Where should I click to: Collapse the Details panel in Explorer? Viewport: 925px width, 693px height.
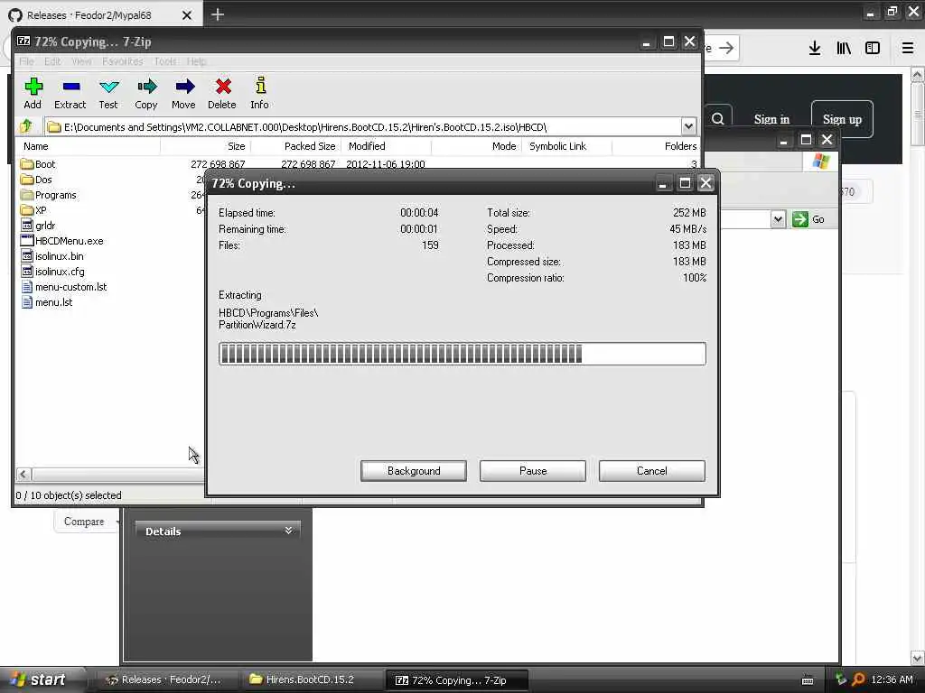tap(288, 531)
